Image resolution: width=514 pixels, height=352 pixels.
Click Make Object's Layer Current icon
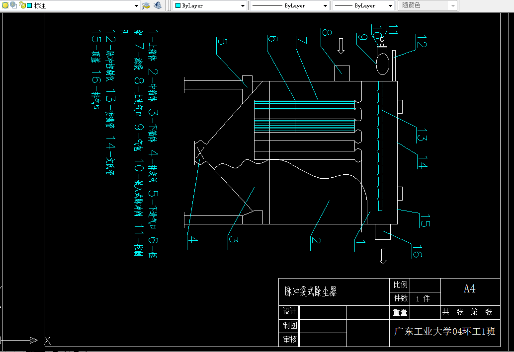pyautogui.click(x=146, y=5)
